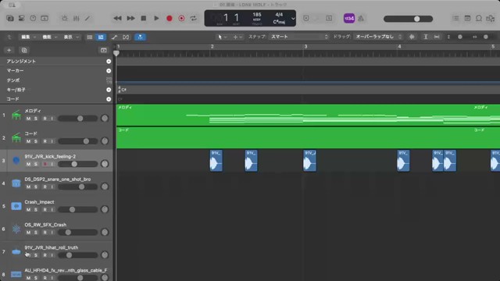The width and height of the screenshot is (500, 281).
Task: Start playback with the Play button
Action: coord(156,19)
